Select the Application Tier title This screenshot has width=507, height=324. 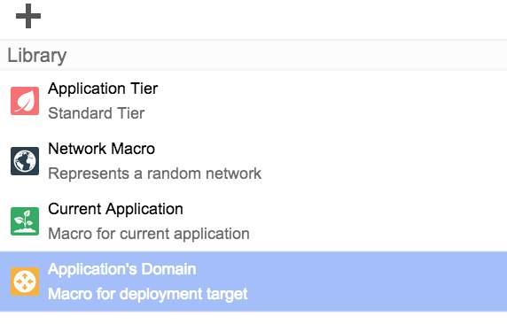coord(103,89)
